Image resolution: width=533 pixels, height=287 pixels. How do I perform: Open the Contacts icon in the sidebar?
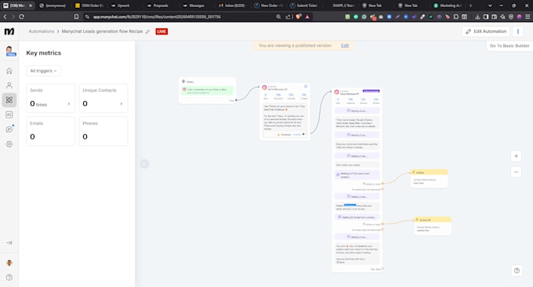click(9, 85)
